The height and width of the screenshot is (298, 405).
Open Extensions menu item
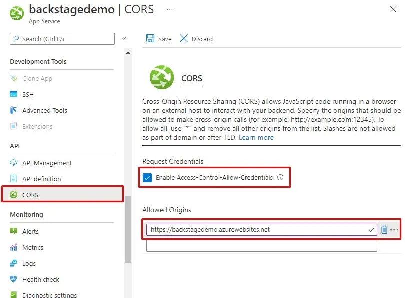click(x=37, y=127)
